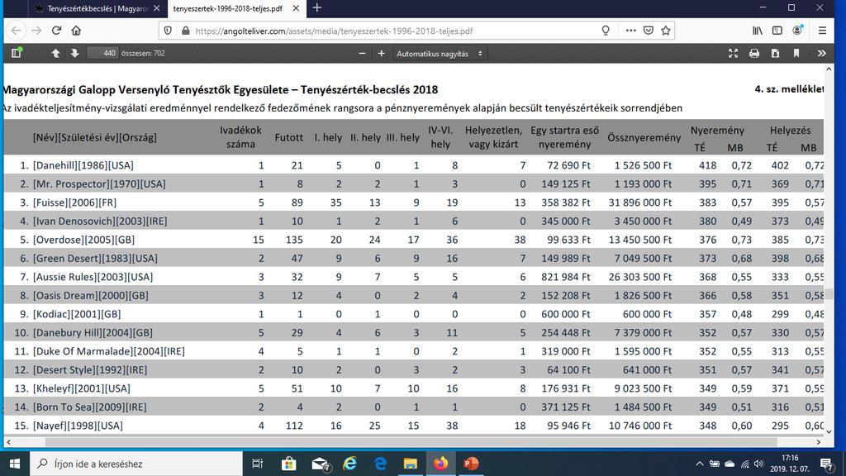
Task: Go to previous PDF page
Action: point(55,53)
